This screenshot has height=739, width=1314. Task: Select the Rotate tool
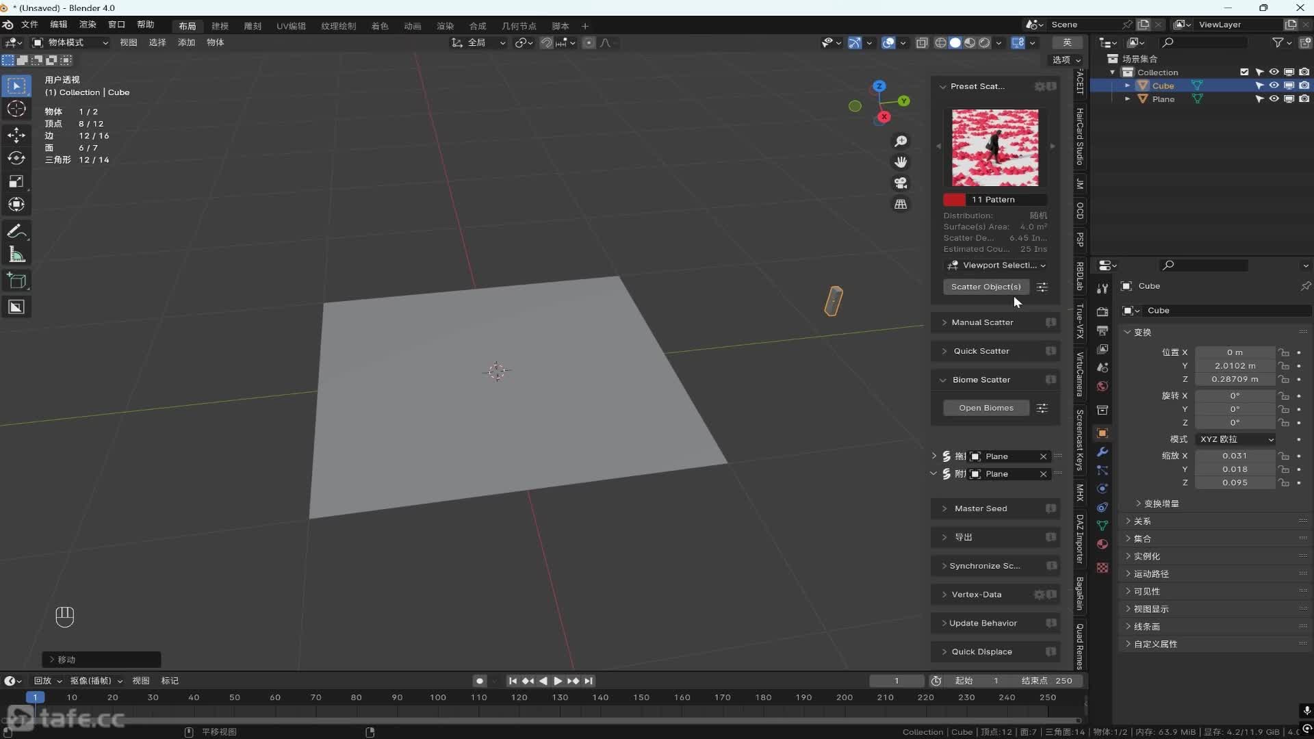(16, 158)
